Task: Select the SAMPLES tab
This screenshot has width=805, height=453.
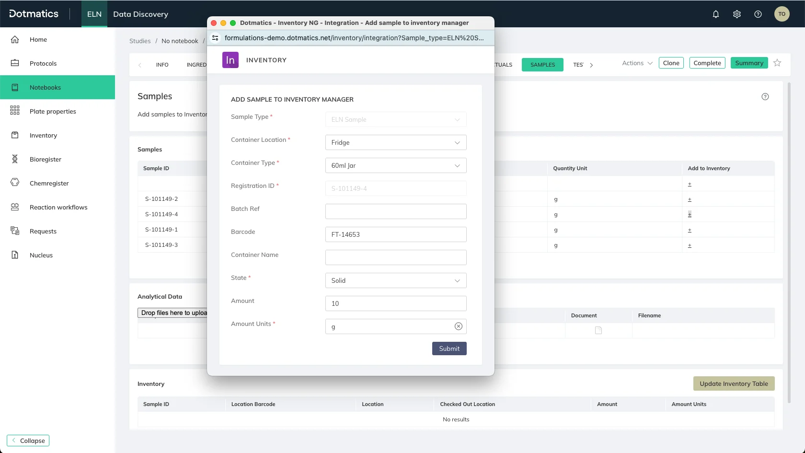Action: [x=542, y=65]
